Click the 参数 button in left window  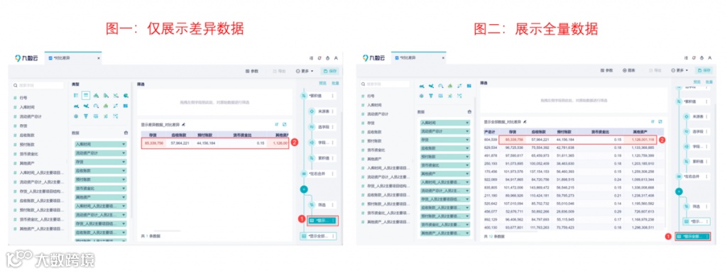[x=252, y=71]
